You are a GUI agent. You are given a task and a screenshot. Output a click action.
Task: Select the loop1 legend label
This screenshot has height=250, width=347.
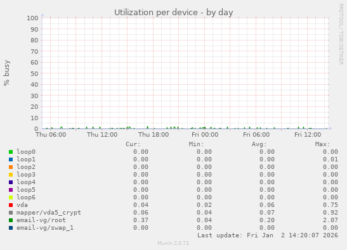click(26, 159)
